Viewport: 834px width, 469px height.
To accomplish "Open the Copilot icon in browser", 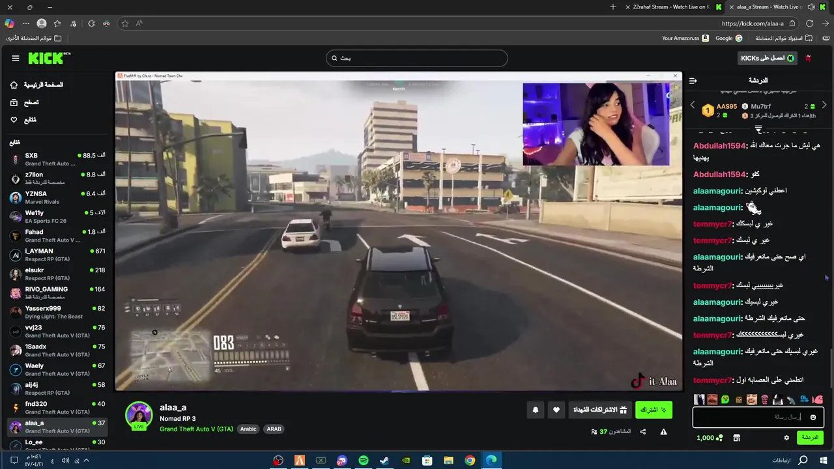I will point(10,23).
